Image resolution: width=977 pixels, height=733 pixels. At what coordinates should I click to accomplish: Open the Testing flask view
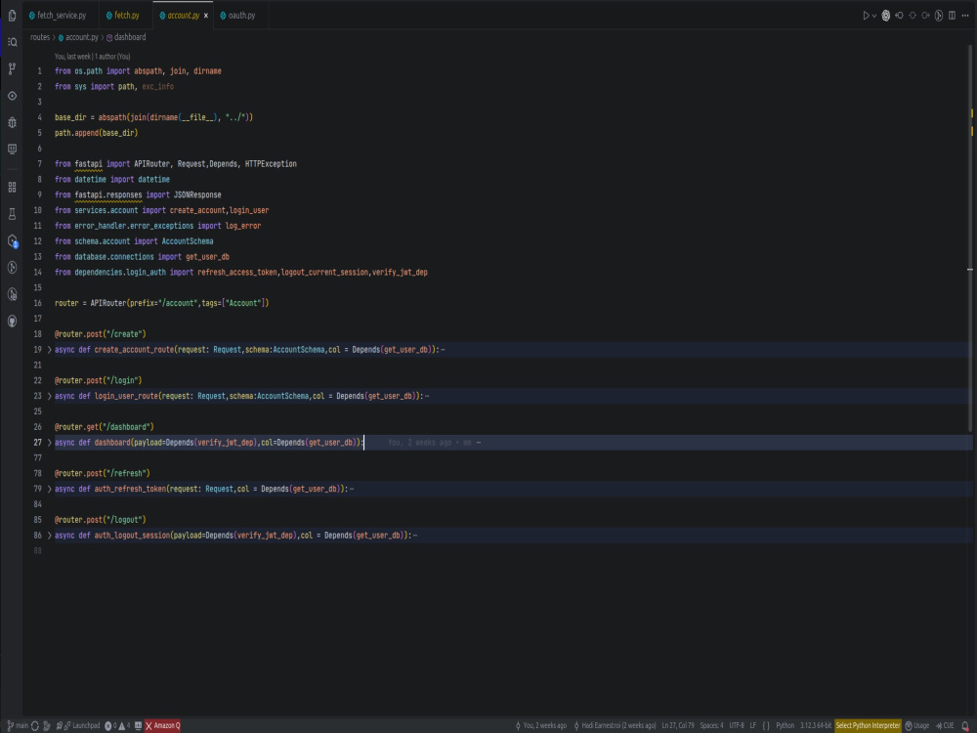coord(12,214)
